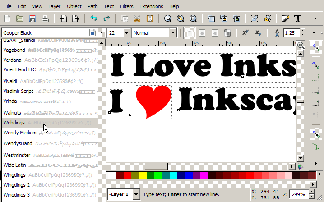The height and width of the screenshot is (202, 324).
Task: Select the Webdings font
Action: pos(50,123)
